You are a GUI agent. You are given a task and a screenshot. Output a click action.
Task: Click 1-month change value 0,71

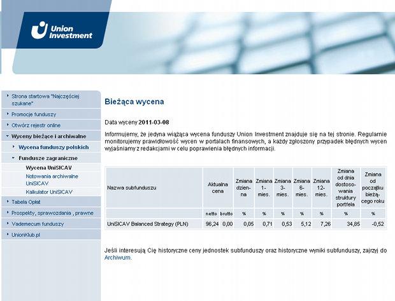[268, 224]
